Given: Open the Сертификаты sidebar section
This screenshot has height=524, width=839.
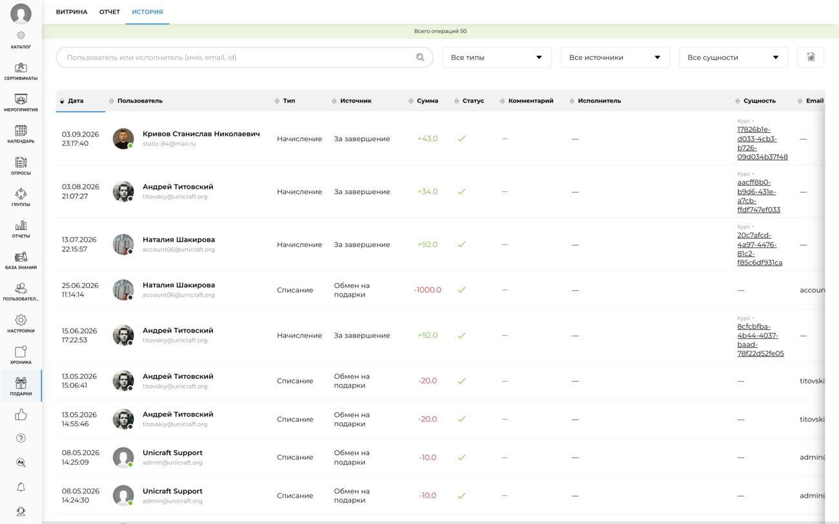Looking at the screenshot, I should pos(21,72).
